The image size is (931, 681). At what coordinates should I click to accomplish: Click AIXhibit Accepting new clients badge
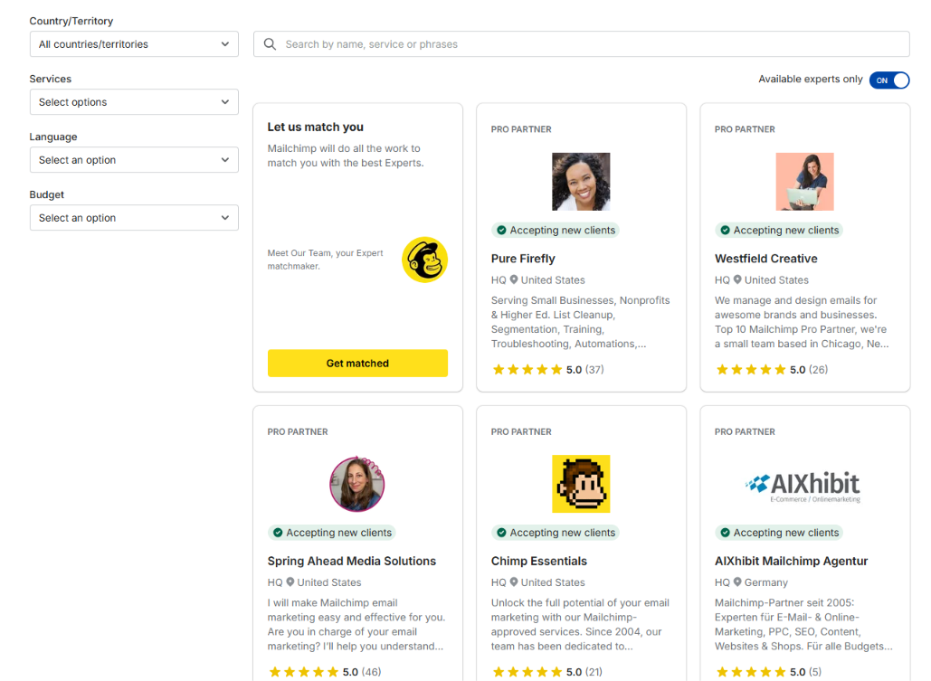coord(779,533)
